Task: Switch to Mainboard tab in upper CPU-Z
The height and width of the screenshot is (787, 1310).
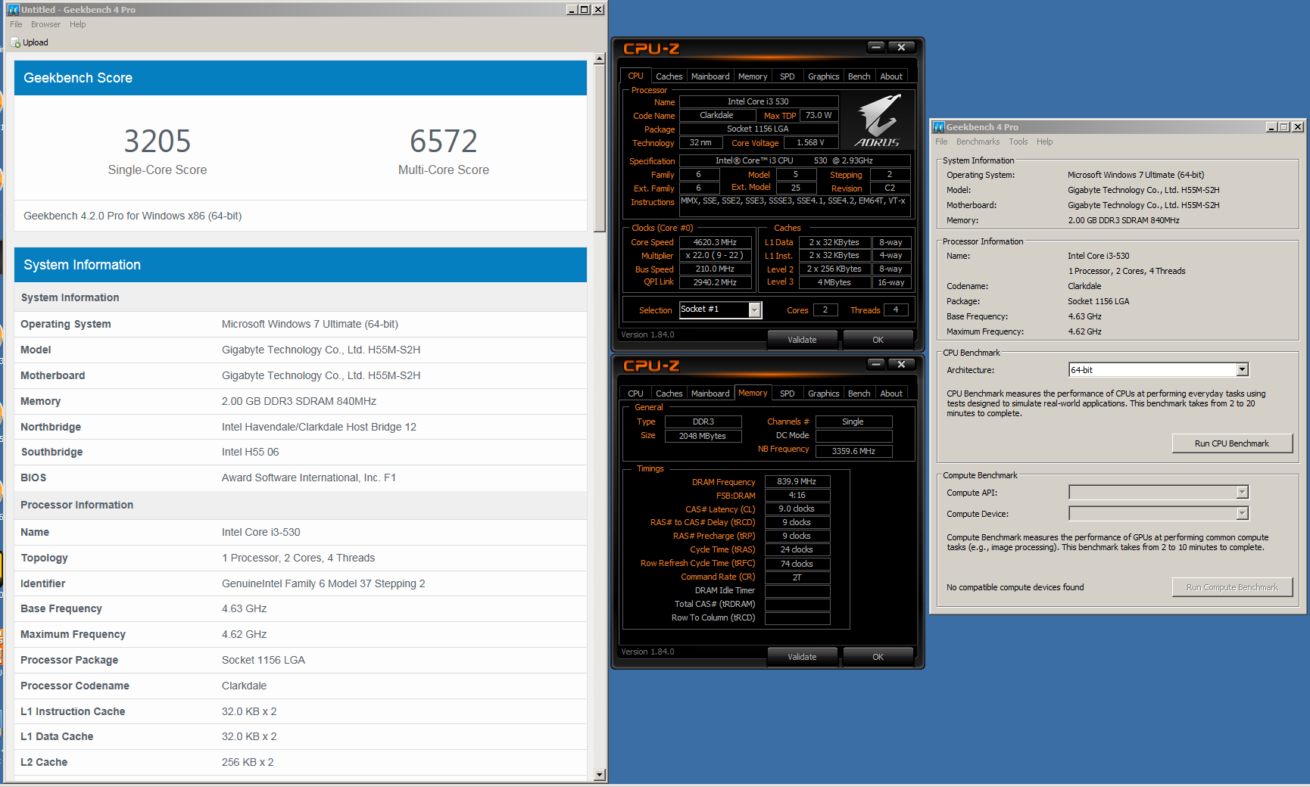Action: click(710, 76)
